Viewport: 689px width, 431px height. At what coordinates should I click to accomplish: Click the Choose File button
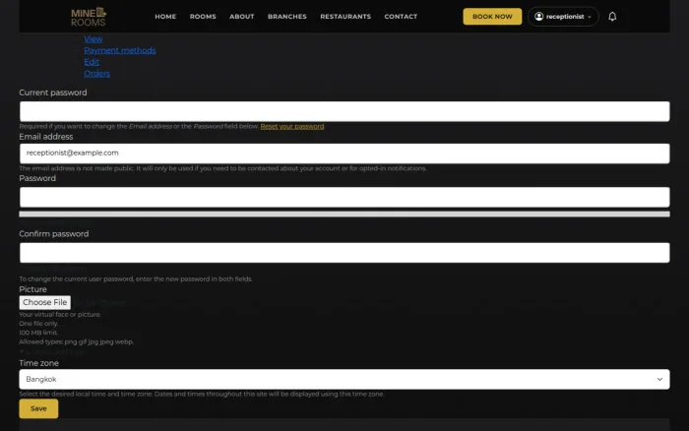[45, 302]
